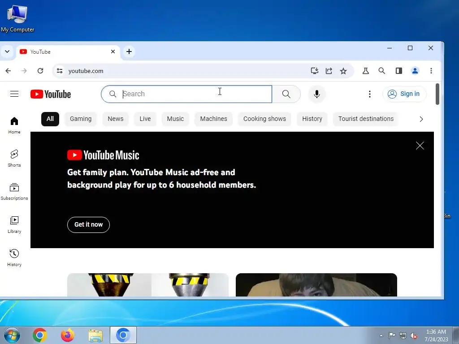
Task: Start voice search with microphone icon
Action: 317,94
